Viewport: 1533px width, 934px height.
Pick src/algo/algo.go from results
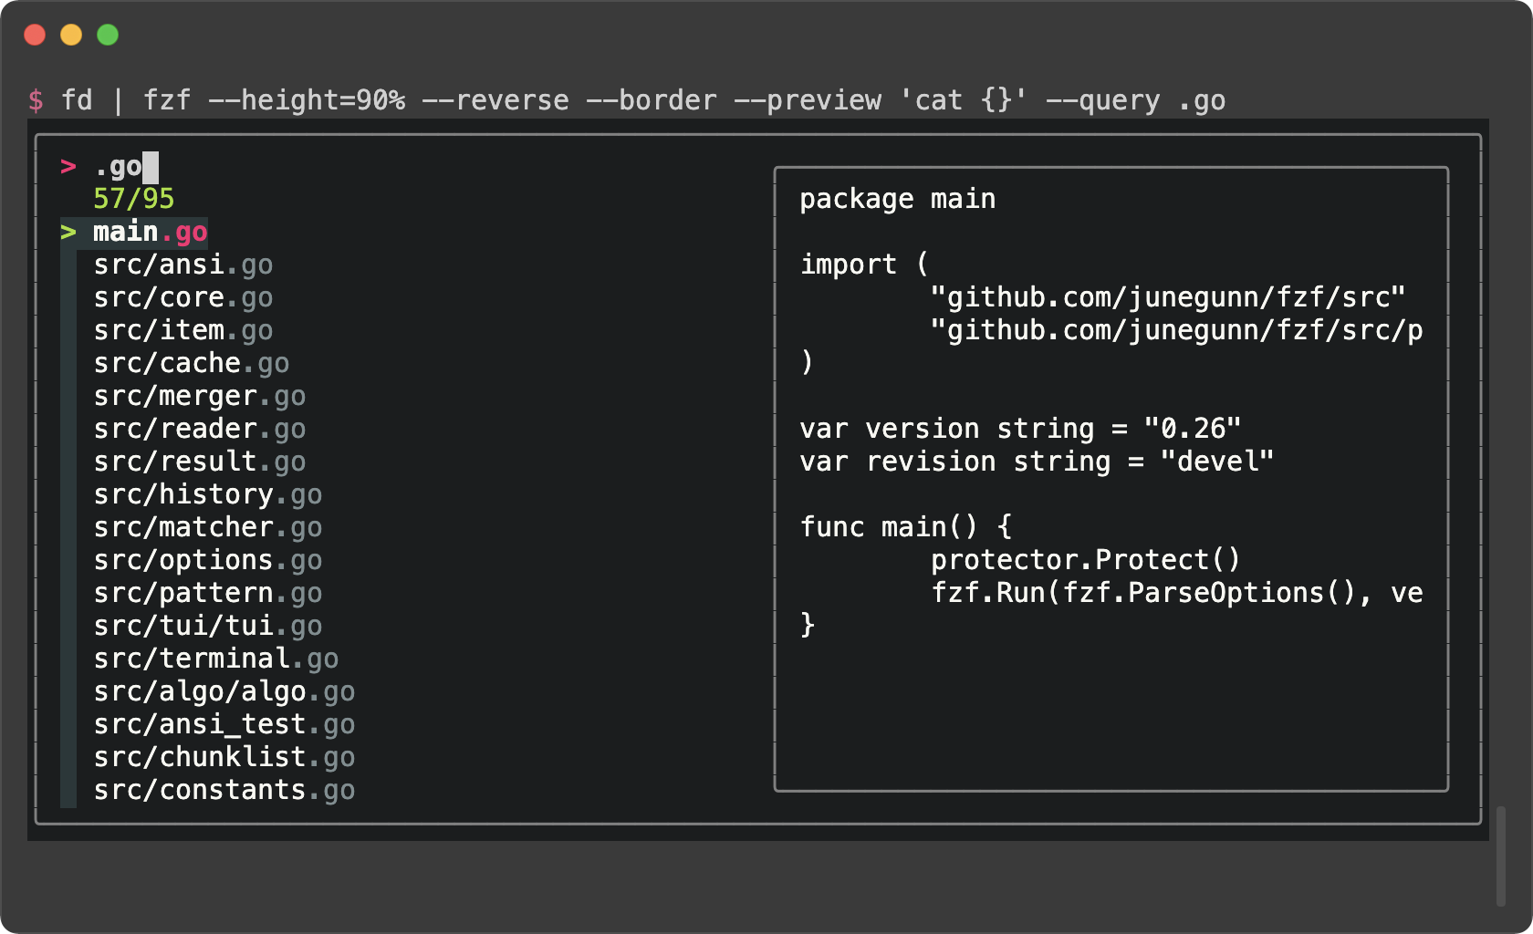tap(224, 692)
